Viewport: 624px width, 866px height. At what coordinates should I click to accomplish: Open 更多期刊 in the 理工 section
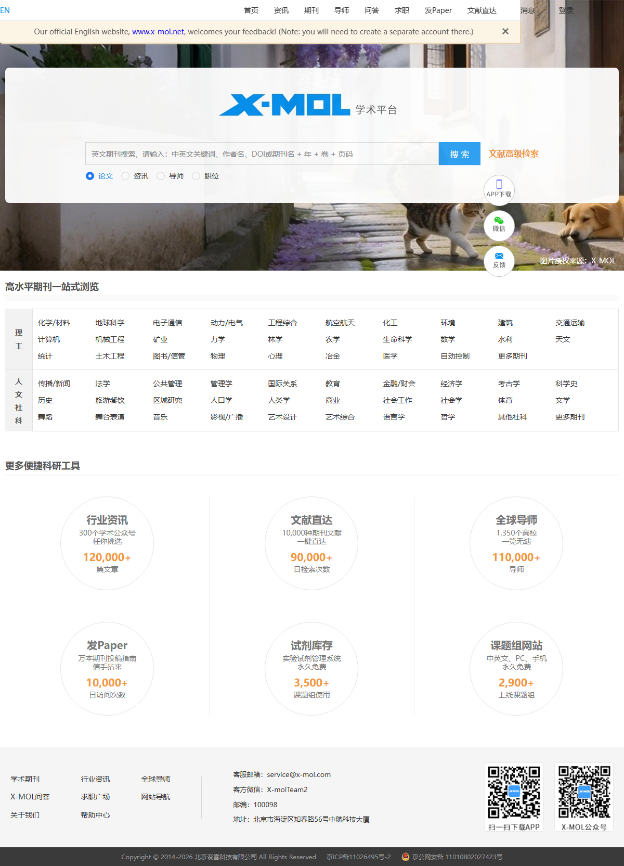tap(512, 356)
